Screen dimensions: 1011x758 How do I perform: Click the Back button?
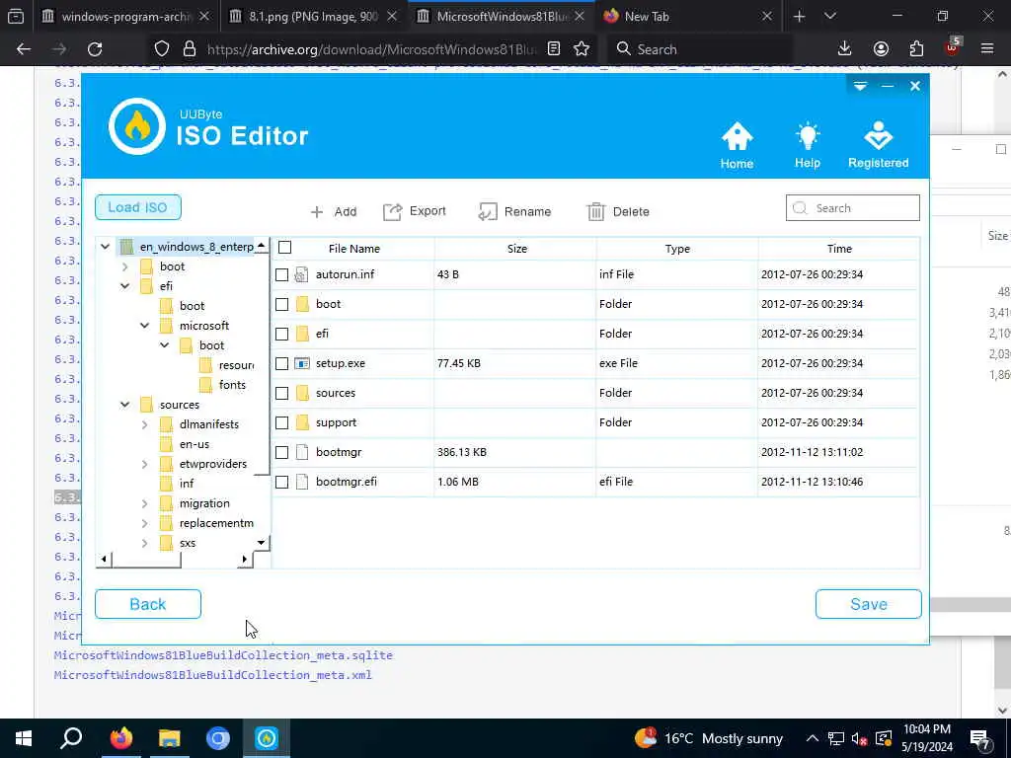coord(148,604)
